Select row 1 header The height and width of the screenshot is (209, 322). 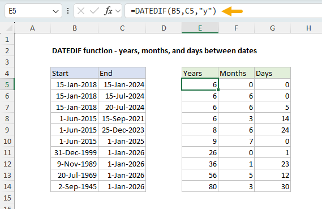click(7, 39)
